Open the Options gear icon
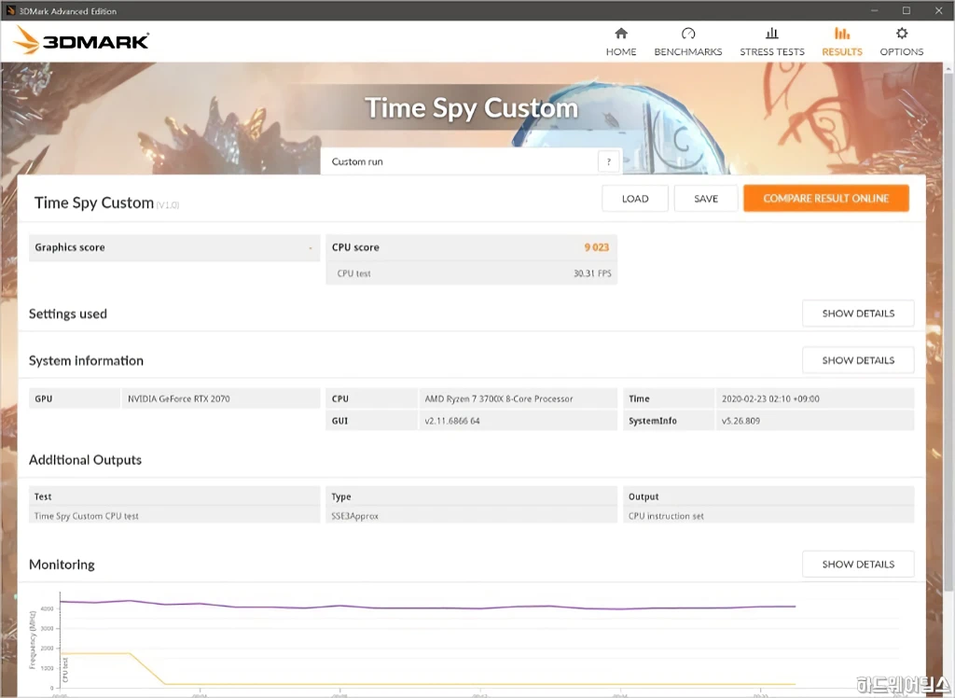Image resolution: width=955 pixels, height=698 pixels. 902,33
